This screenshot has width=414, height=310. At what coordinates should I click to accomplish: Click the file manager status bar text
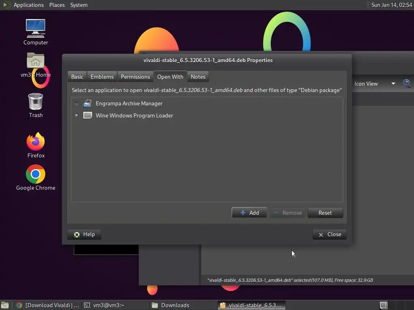coord(290,280)
